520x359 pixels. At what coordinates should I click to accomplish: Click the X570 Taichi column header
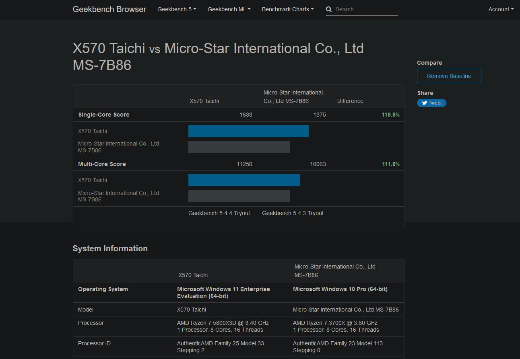point(204,101)
